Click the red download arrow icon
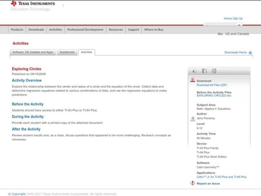Image resolution: width=261 pixels, height=196 pixels. pos(192,79)
